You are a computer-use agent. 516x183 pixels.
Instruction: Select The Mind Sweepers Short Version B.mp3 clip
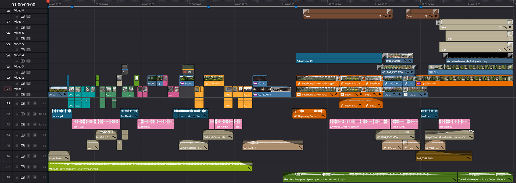tap(370, 177)
